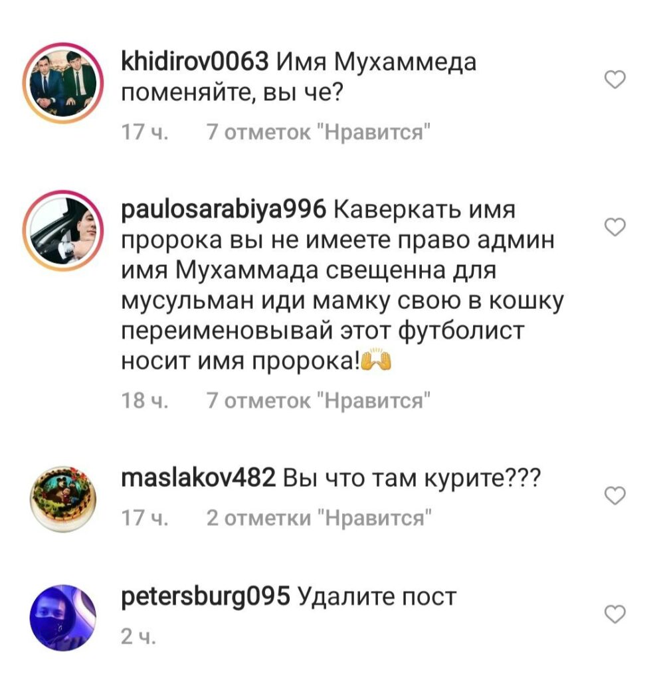Open khidirov0063's profile picture with story ring
Screen dimensions: 667x680
[x=63, y=83]
